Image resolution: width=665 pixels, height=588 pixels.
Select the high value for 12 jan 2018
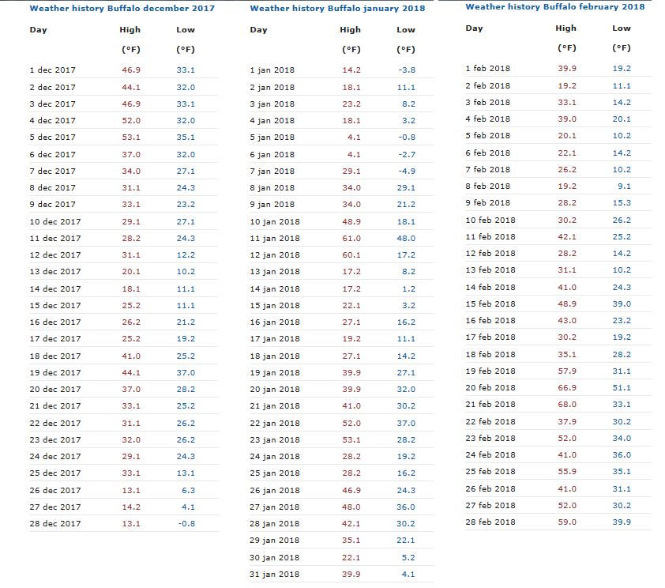[351, 255]
